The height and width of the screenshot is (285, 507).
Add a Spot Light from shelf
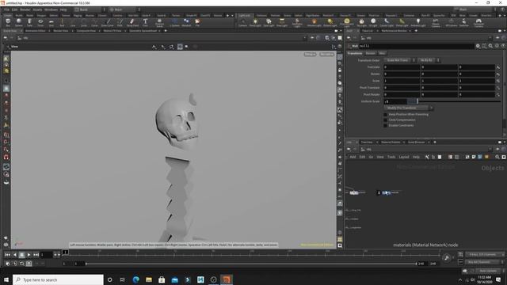click(x=269, y=22)
